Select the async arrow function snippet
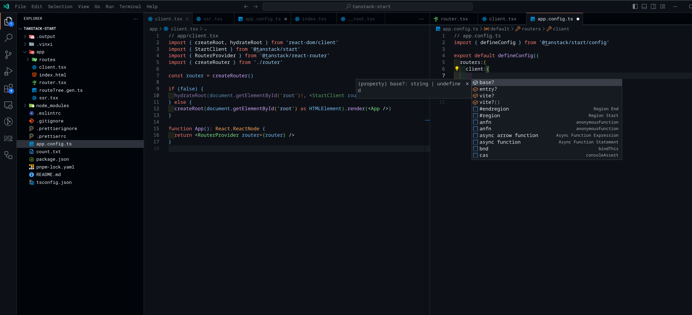Screen dimensions: 692x315 [547, 136]
